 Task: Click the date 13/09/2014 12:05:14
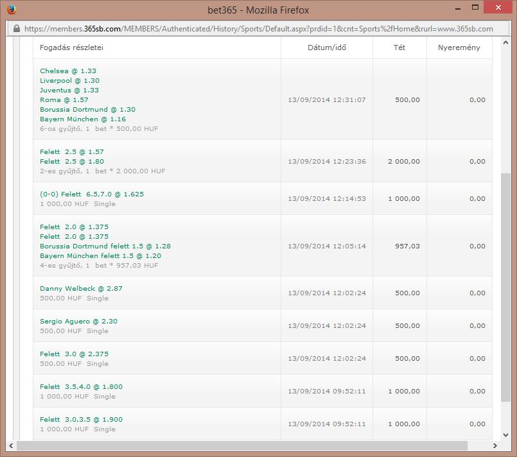pos(327,246)
